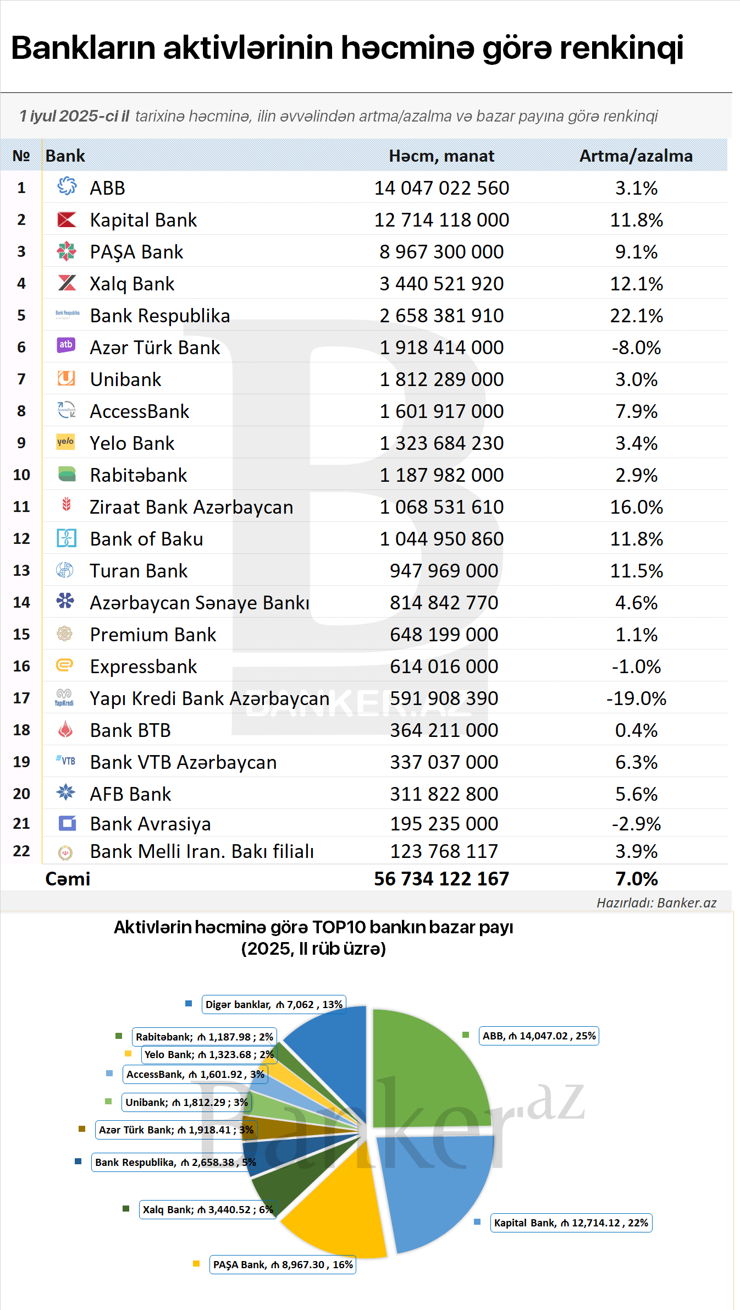Screen dimensions: 740x1310
Task: Click Yapı Kredi's -19.0% change value
Action: [636, 698]
